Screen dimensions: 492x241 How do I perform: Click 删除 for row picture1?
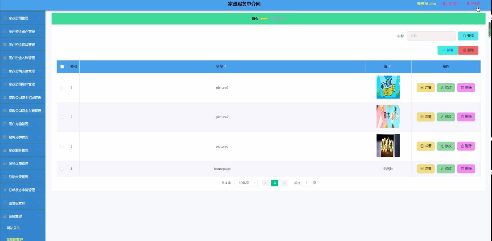click(466, 88)
